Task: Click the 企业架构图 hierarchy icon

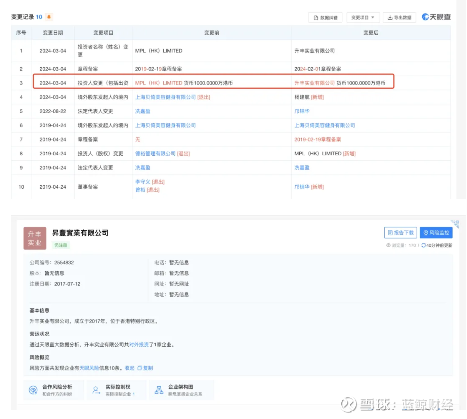Action: pyautogui.click(x=159, y=390)
